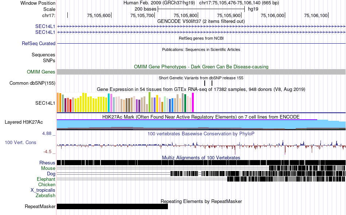Click the SEC14L1 GTEx expression label
Image resolution: width=346 pixels, height=215 pixels.
point(45,103)
